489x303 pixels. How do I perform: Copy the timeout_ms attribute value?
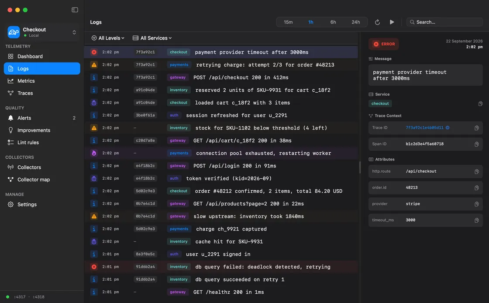pyautogui.click(x=476, y=220)
